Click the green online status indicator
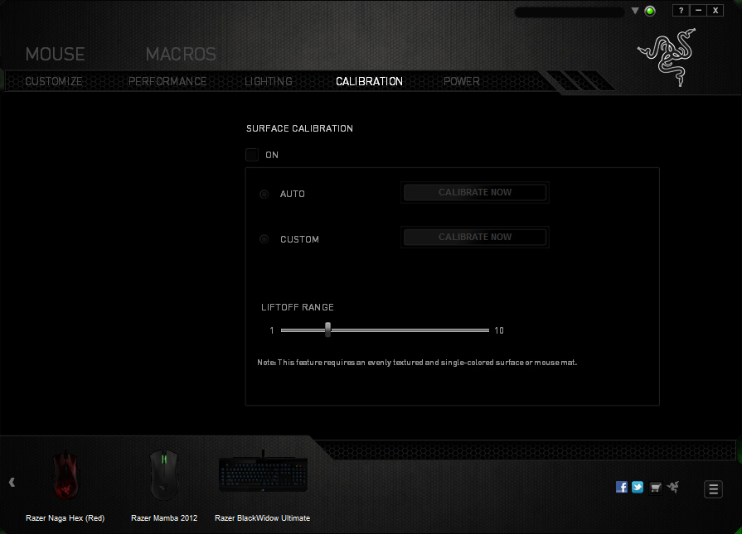Image resolution: width=742 pixels, height=534 pixels. point(650,12)
